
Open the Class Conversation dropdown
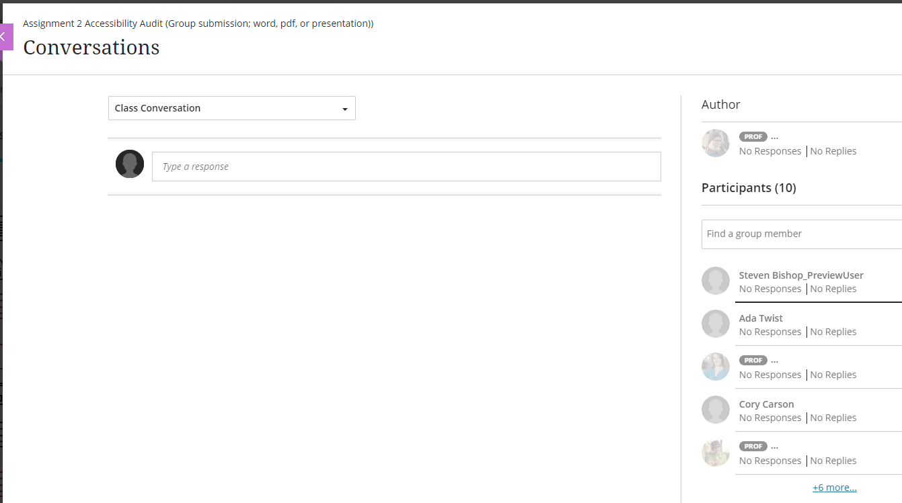(x=231, y=108)
